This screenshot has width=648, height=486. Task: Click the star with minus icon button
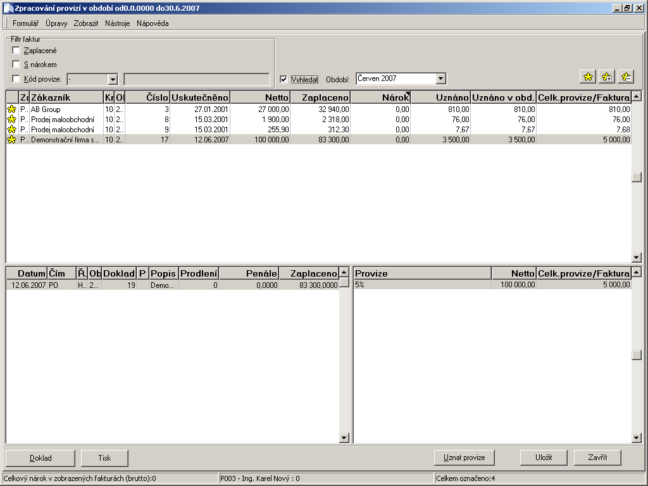626,77
